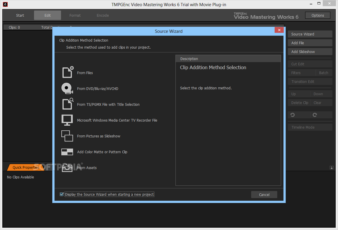Click the Clips: 0 counter text
This screenshot has width=338, height=230.
[x=14, y=27]
